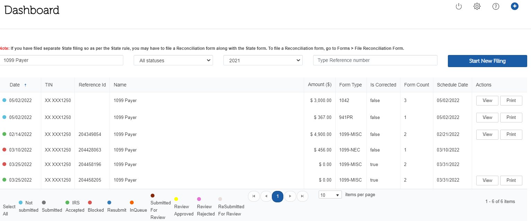This screenshot has width=531, height=221.
Task: Print the filing with reference 204349854
Action: [511, 135]
